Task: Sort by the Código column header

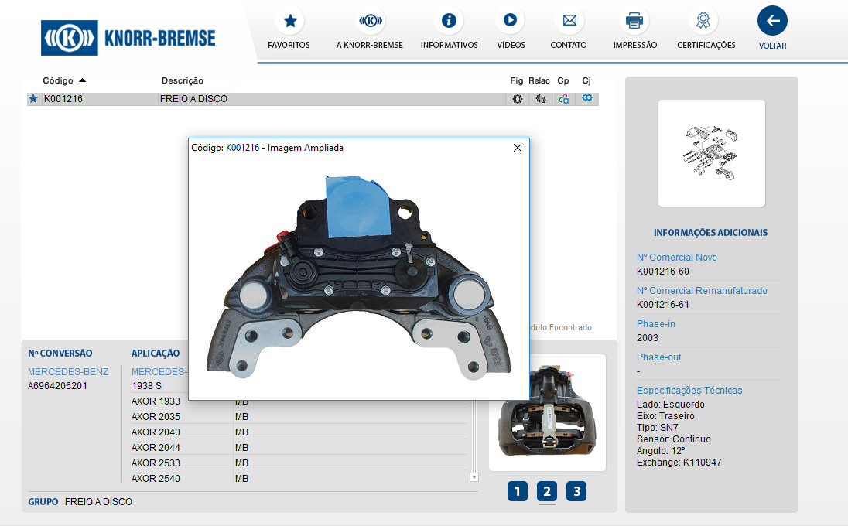Action: [58, 80]
